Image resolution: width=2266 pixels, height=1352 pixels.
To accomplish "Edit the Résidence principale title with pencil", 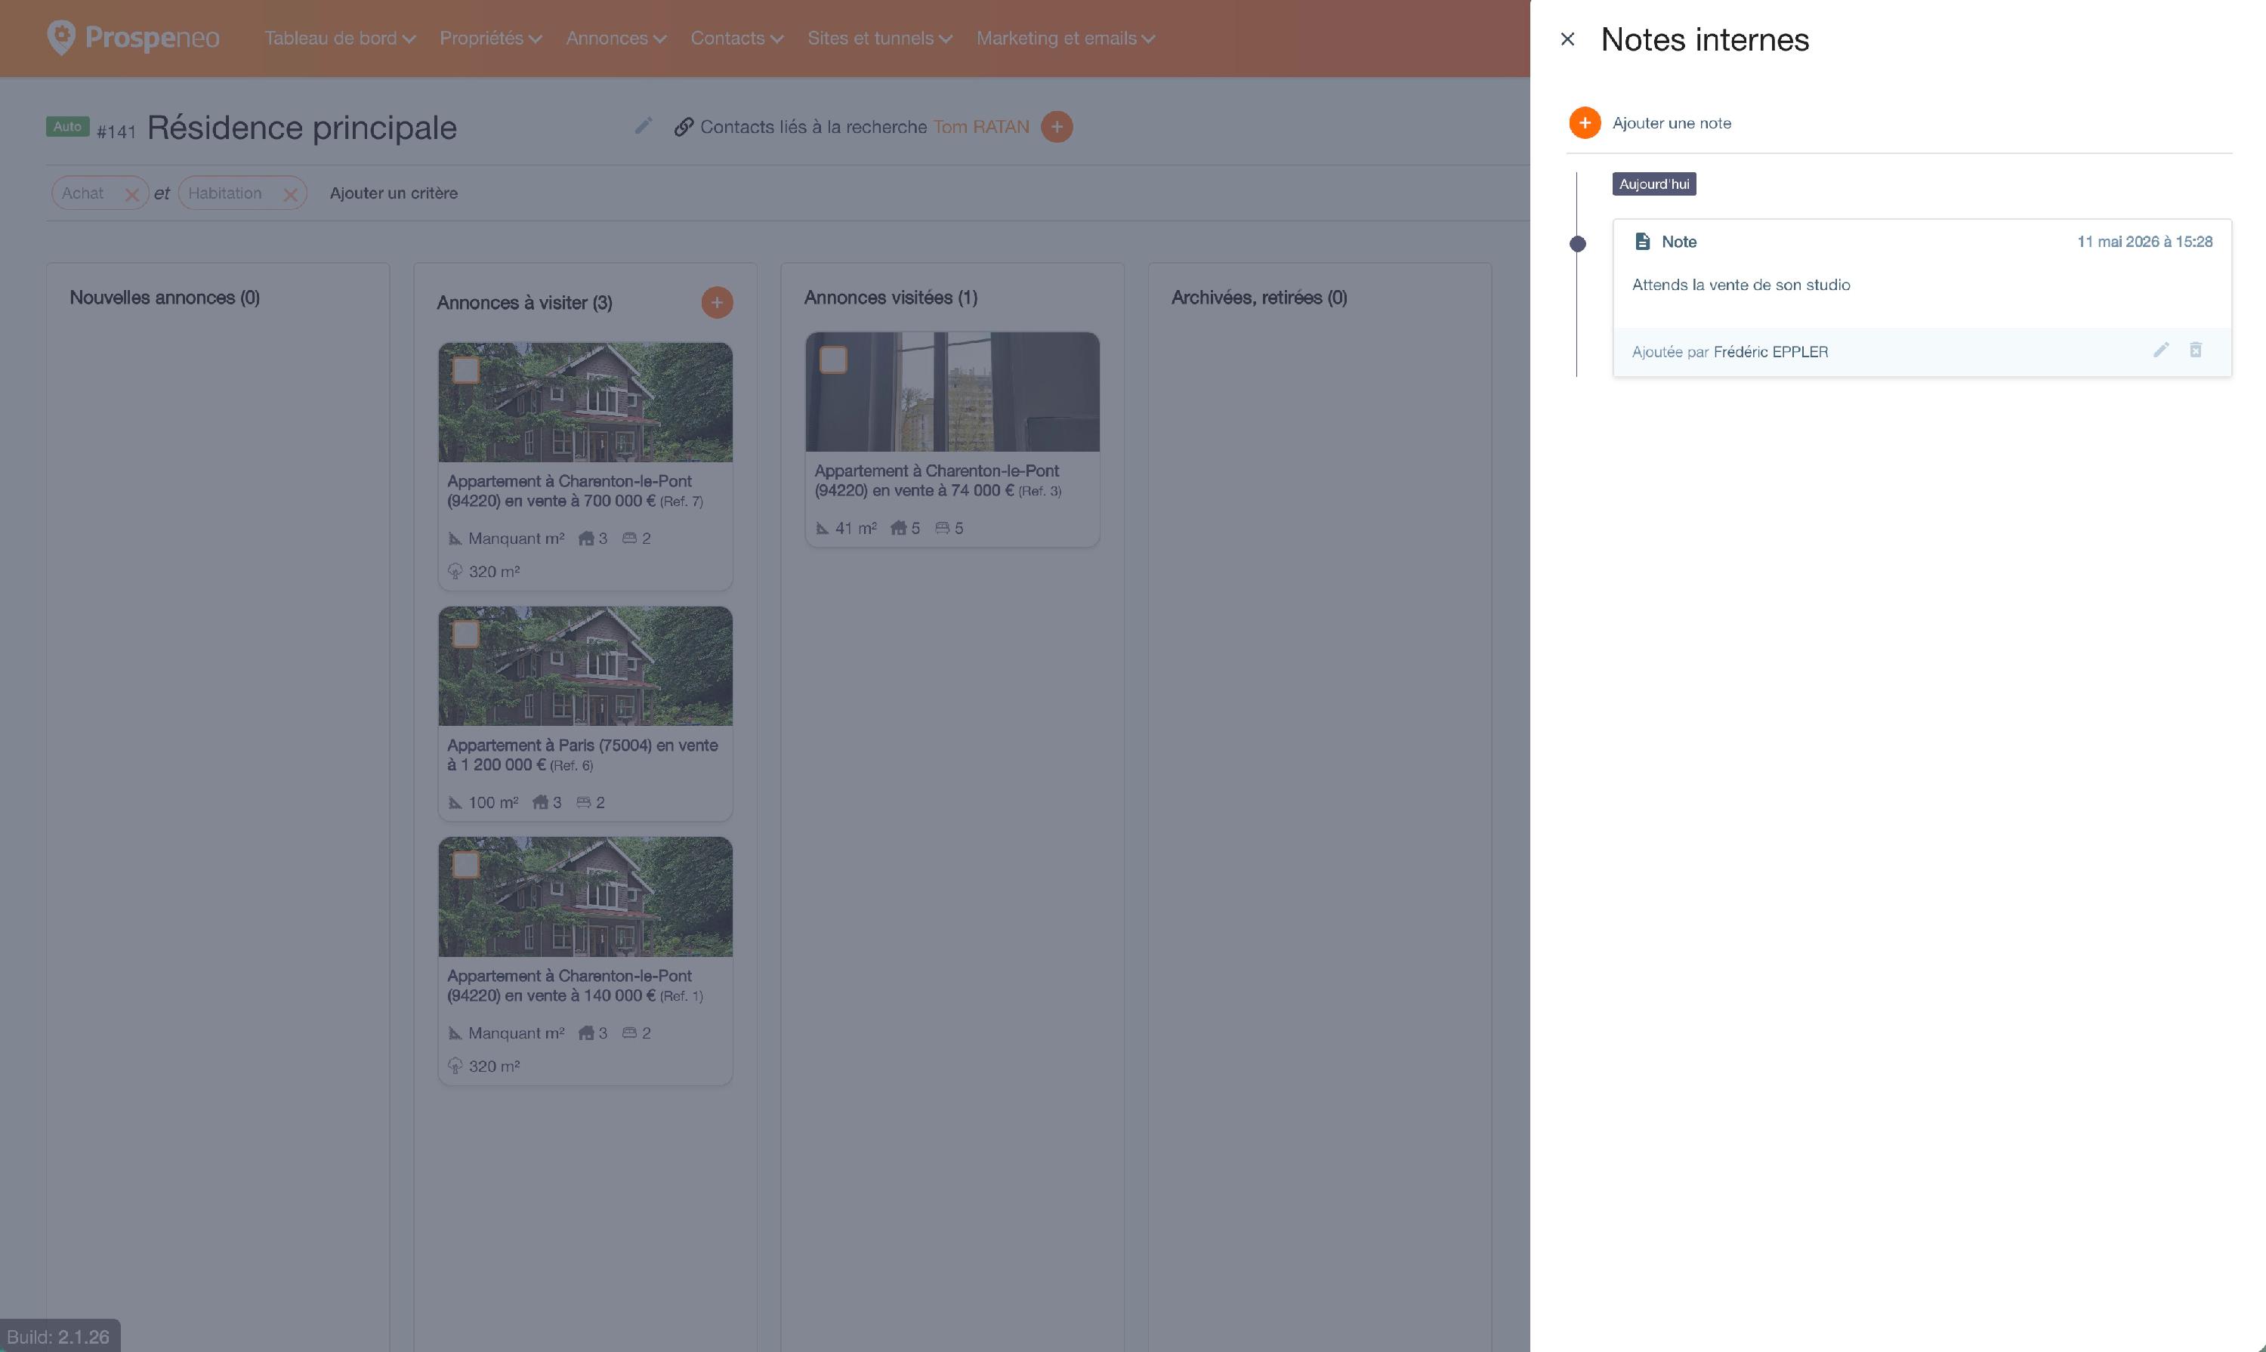I will pos(644,127).
